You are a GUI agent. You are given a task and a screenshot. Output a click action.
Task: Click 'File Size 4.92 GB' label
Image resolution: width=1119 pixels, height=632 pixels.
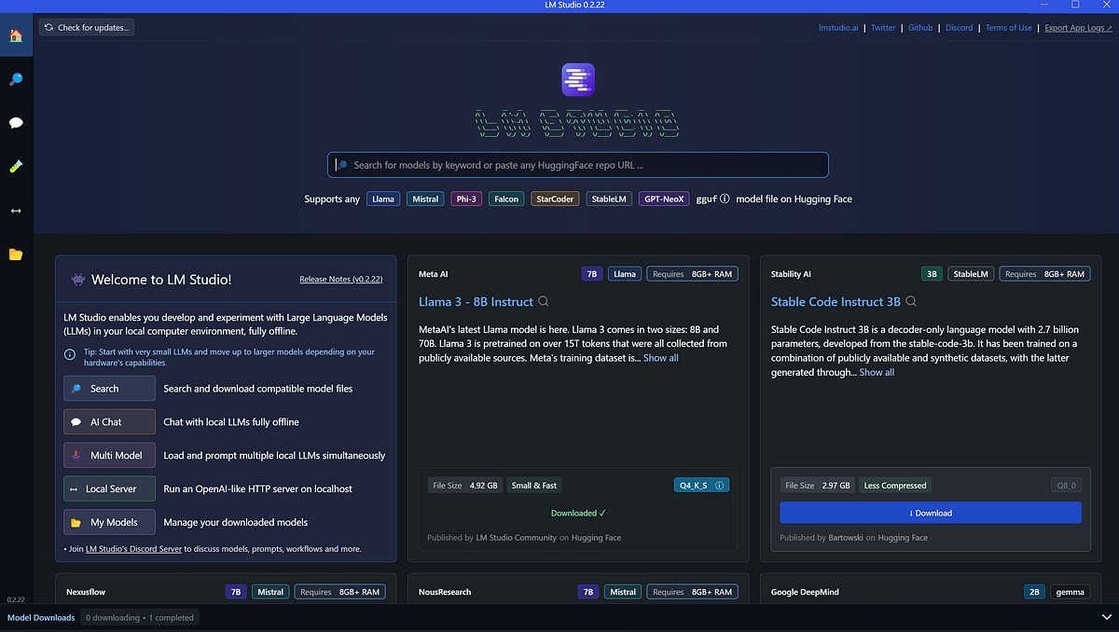pos(465,486)
